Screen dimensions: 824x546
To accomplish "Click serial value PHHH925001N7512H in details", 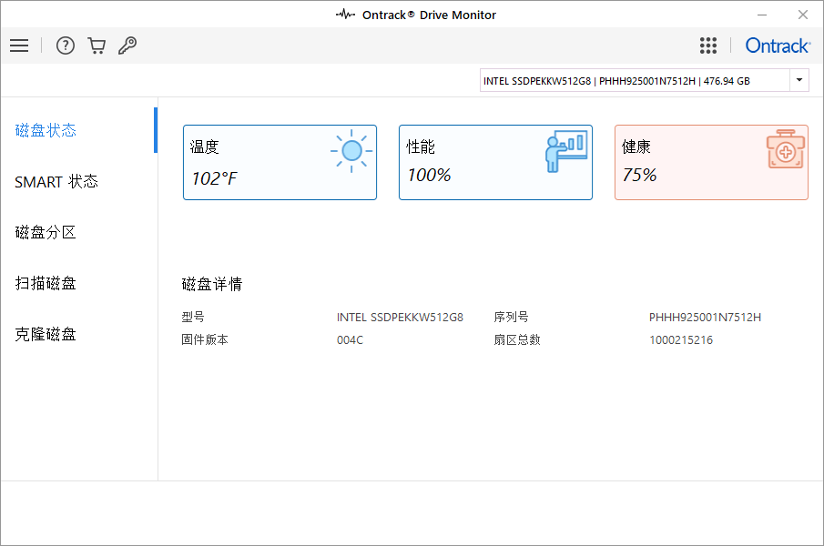I will [x=705, y=317].
